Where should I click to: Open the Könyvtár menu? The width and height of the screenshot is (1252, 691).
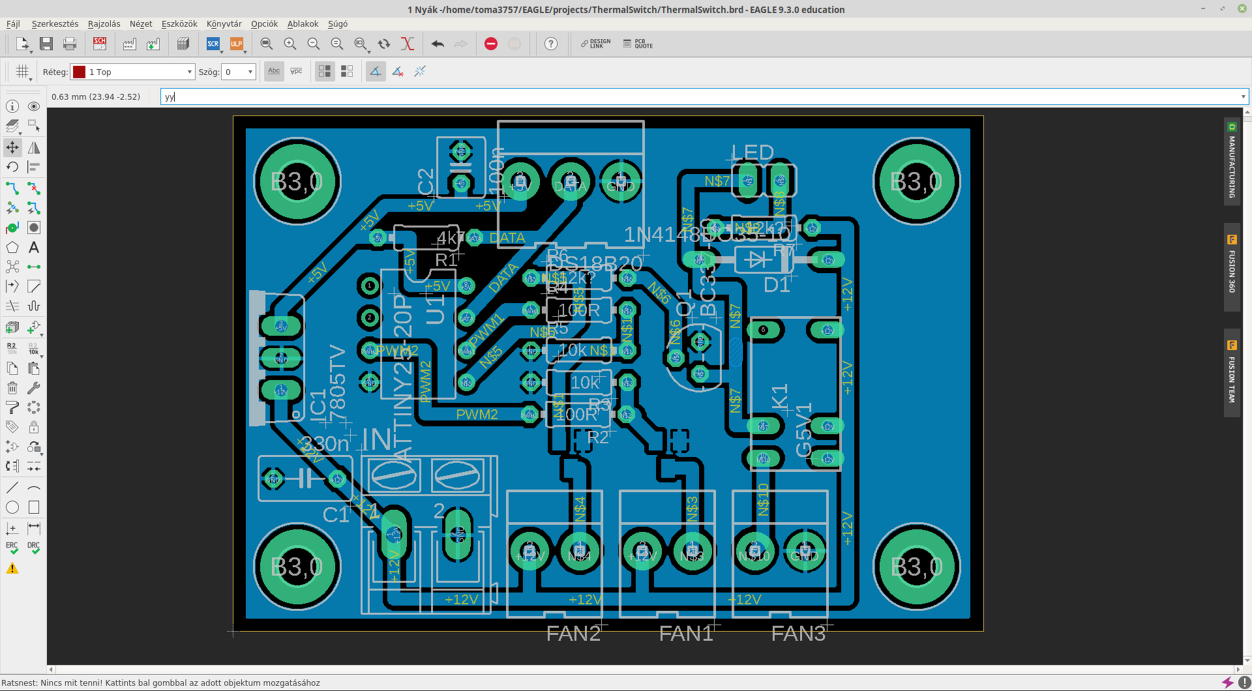(x=224, y=23)
